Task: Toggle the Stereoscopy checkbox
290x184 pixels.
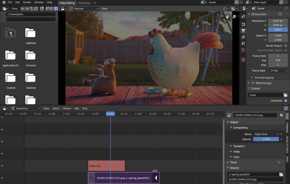Action: 253,83
